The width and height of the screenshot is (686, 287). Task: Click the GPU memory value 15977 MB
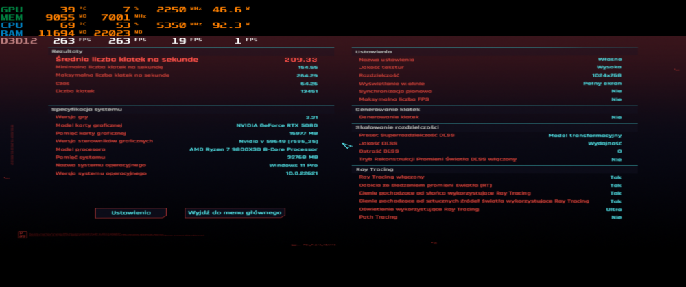[303, 134]
